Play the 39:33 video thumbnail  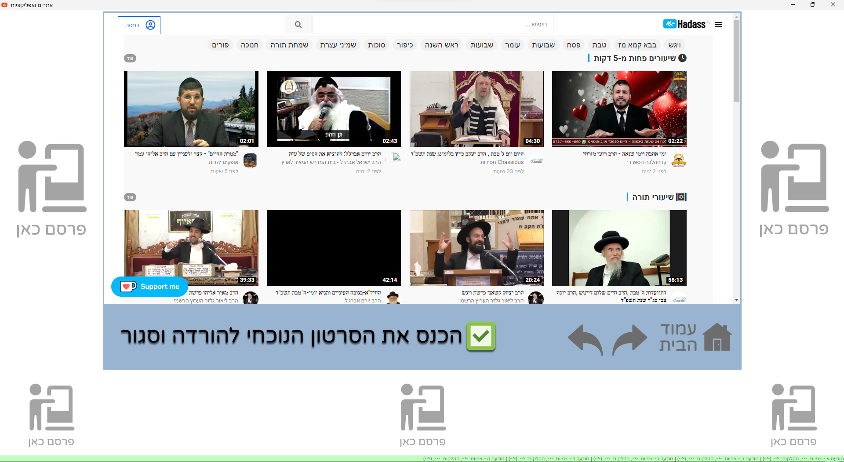coord(191,248)
